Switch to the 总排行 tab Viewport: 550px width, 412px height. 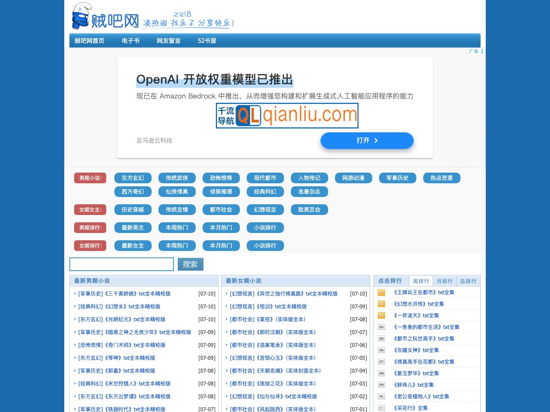[468, 281]
